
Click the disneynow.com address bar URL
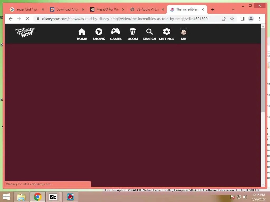125,19
